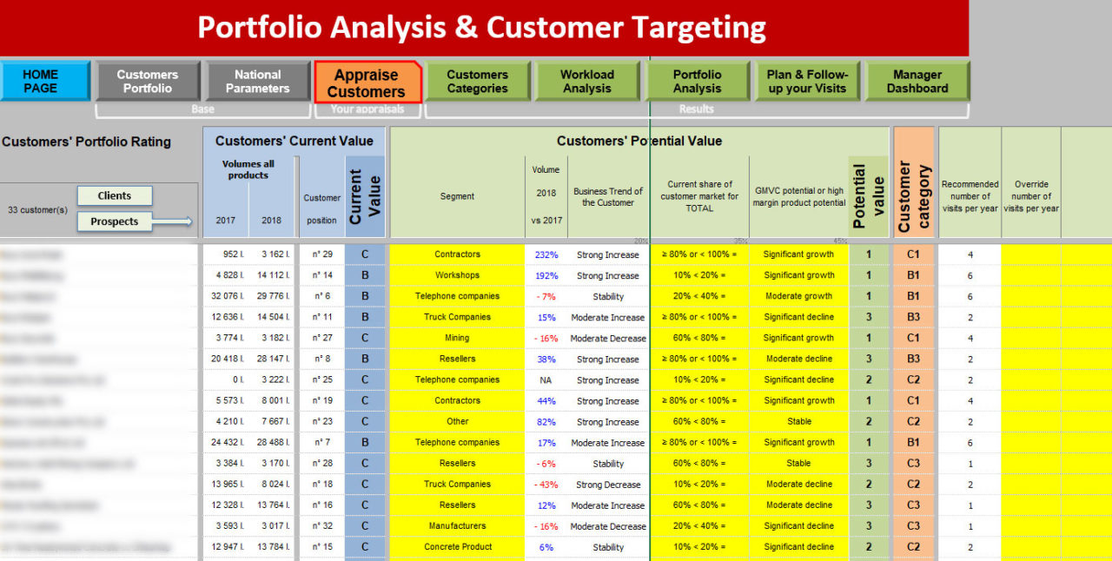Switch to National Parameters
Viewport: 1112px width, 561px height.
point(257,80)
